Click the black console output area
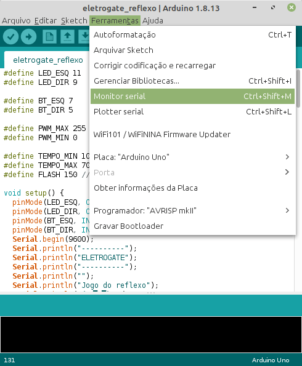 pyautogui.click(x=151, y=334)
